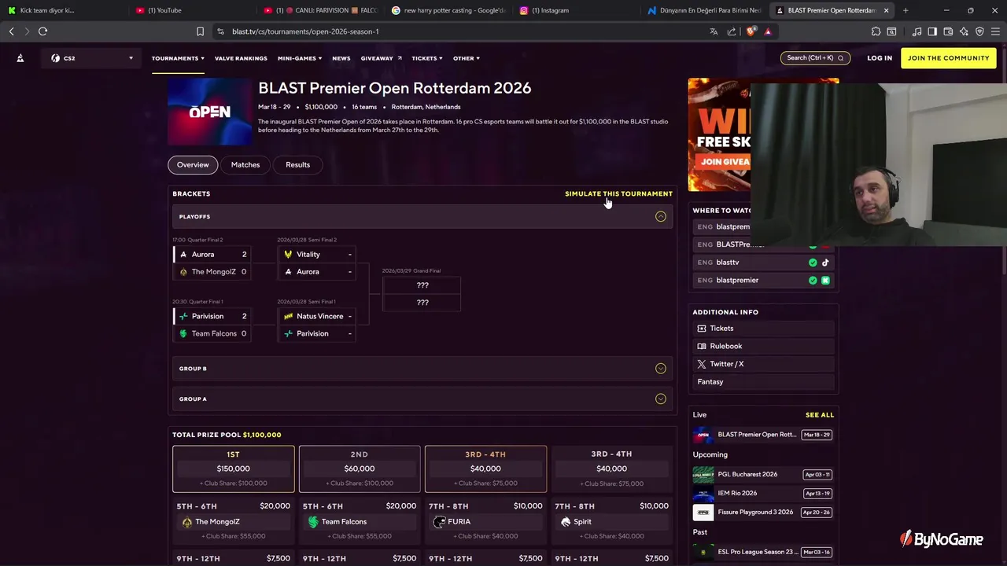1007x566 pixels.
Task: Switch to Kick team browser tab
Action: (65, 10)
